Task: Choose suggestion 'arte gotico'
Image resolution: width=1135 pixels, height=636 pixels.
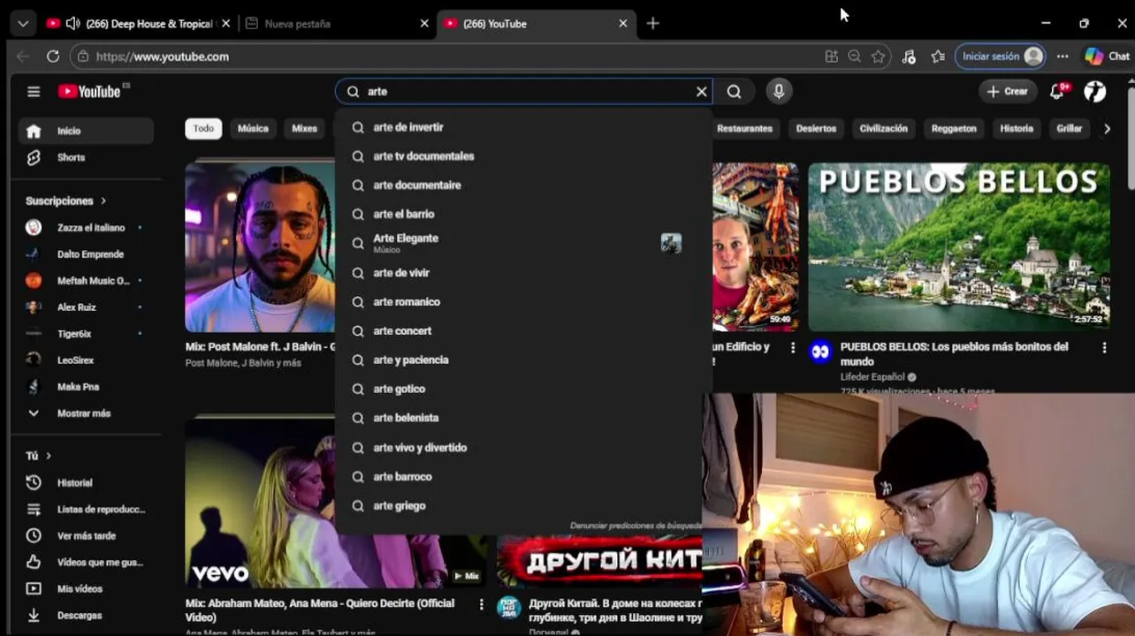Action: 523,390
